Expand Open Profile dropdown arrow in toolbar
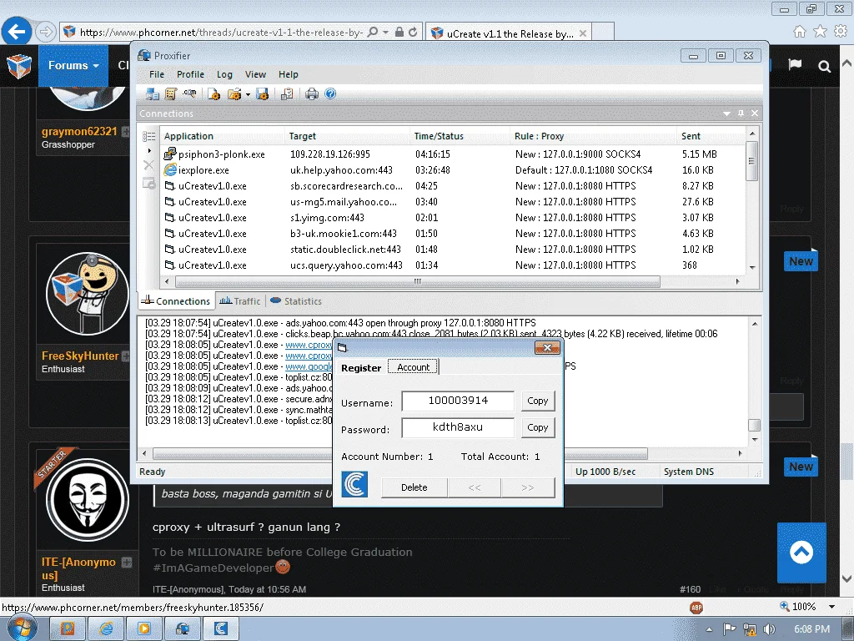The width and height of the screenshot is (854, 641). tap(248, 94)
